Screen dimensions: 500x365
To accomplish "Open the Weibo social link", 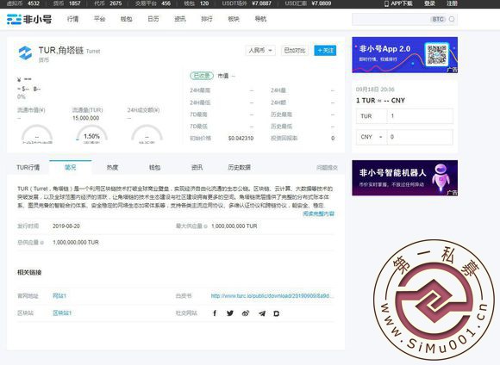I will tap(246, 313).
